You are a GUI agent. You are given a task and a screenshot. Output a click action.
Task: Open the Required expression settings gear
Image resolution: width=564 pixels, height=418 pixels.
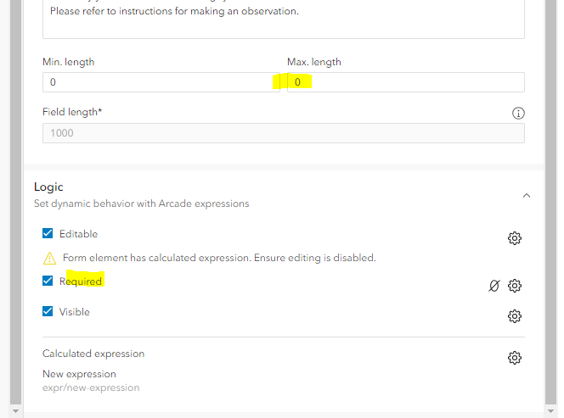[x=514, y=286]
